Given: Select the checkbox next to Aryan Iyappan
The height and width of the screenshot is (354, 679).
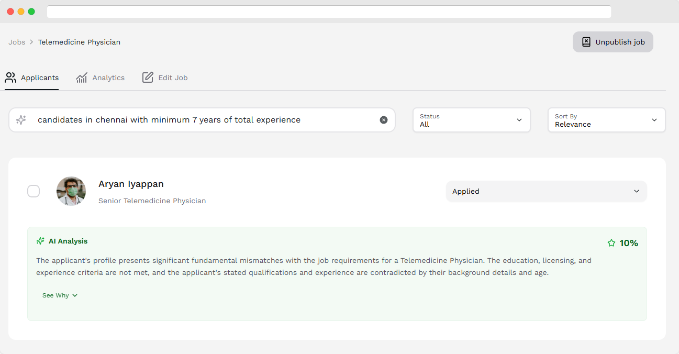Looking at the screenshot, I should (34, 191).
